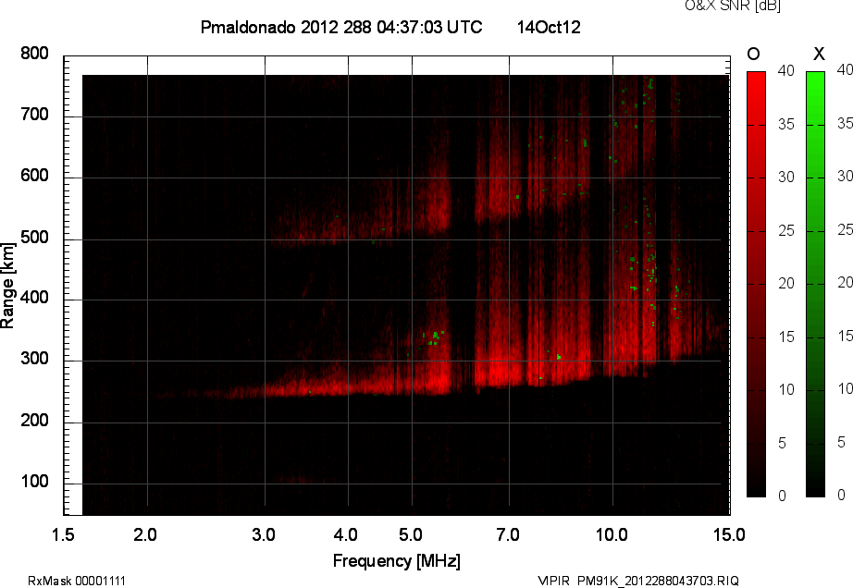This screenshot has width=853, height=588.
Task: Select the plot title 'Pmaldonado 2012 288 04:37:03 UTC'
Action: [341, 27]
